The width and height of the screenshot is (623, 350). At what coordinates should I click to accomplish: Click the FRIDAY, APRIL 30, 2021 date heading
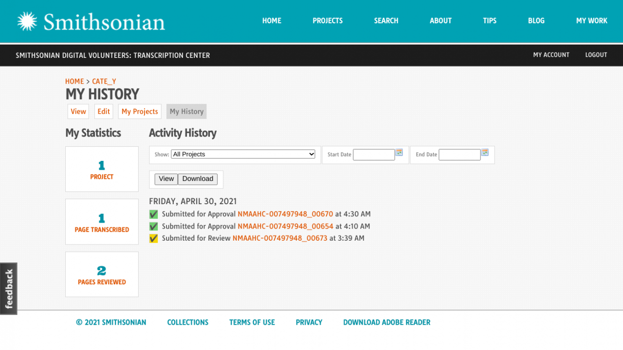[x=193, y=201]
